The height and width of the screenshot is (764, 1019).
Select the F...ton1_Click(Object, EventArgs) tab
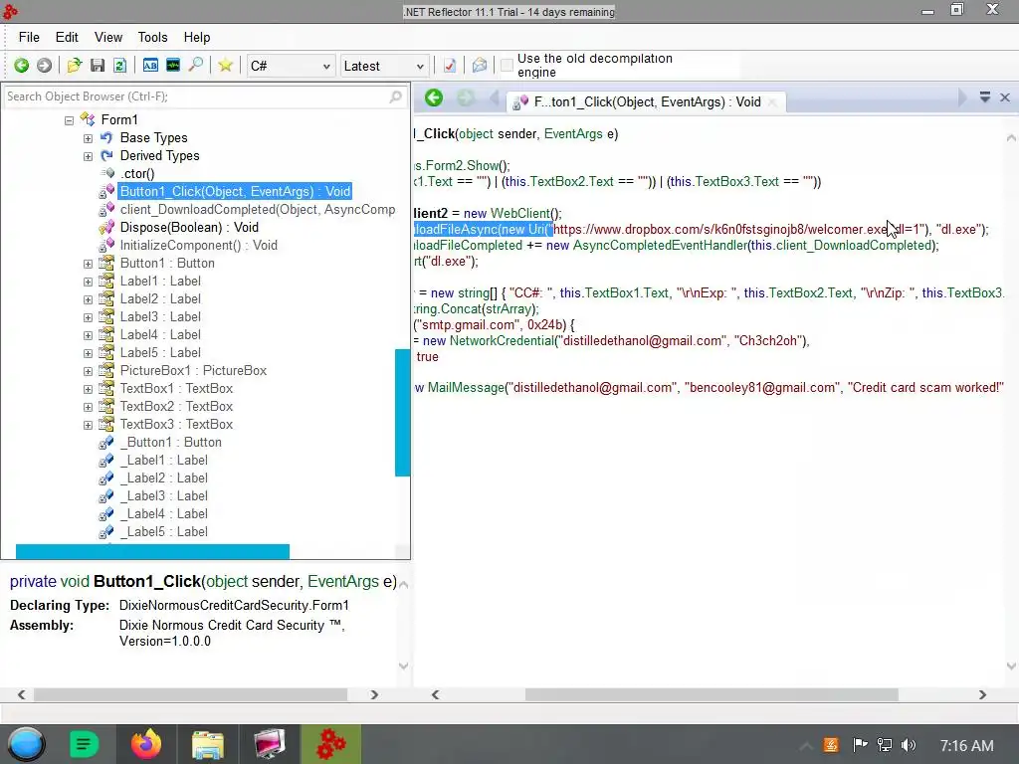pos(647,102)
